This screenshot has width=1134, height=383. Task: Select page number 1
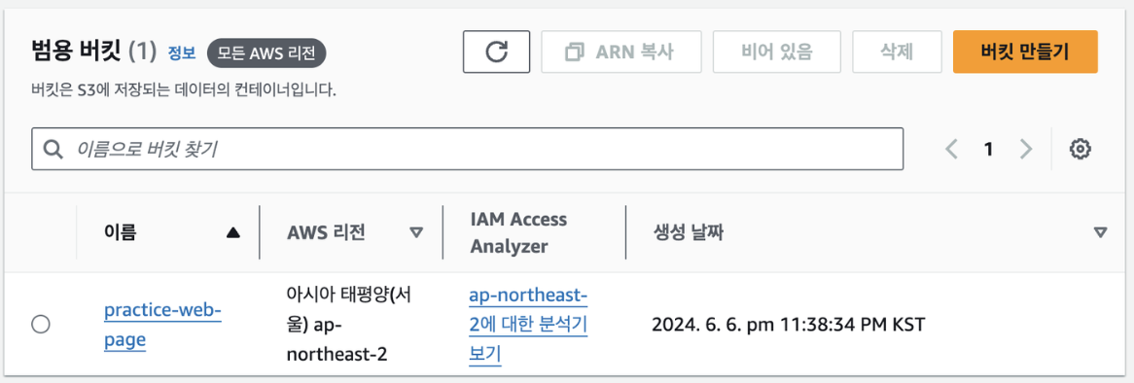point(988,150)
